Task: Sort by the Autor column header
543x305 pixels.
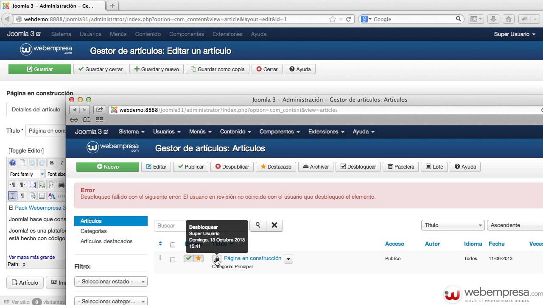Action: [433, 244]
